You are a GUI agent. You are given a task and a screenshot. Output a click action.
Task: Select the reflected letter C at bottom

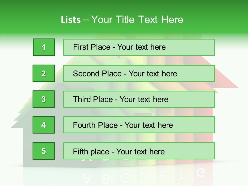[126, 178]
